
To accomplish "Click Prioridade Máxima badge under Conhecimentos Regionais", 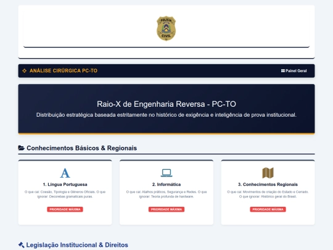I will (x=268, y=209).
